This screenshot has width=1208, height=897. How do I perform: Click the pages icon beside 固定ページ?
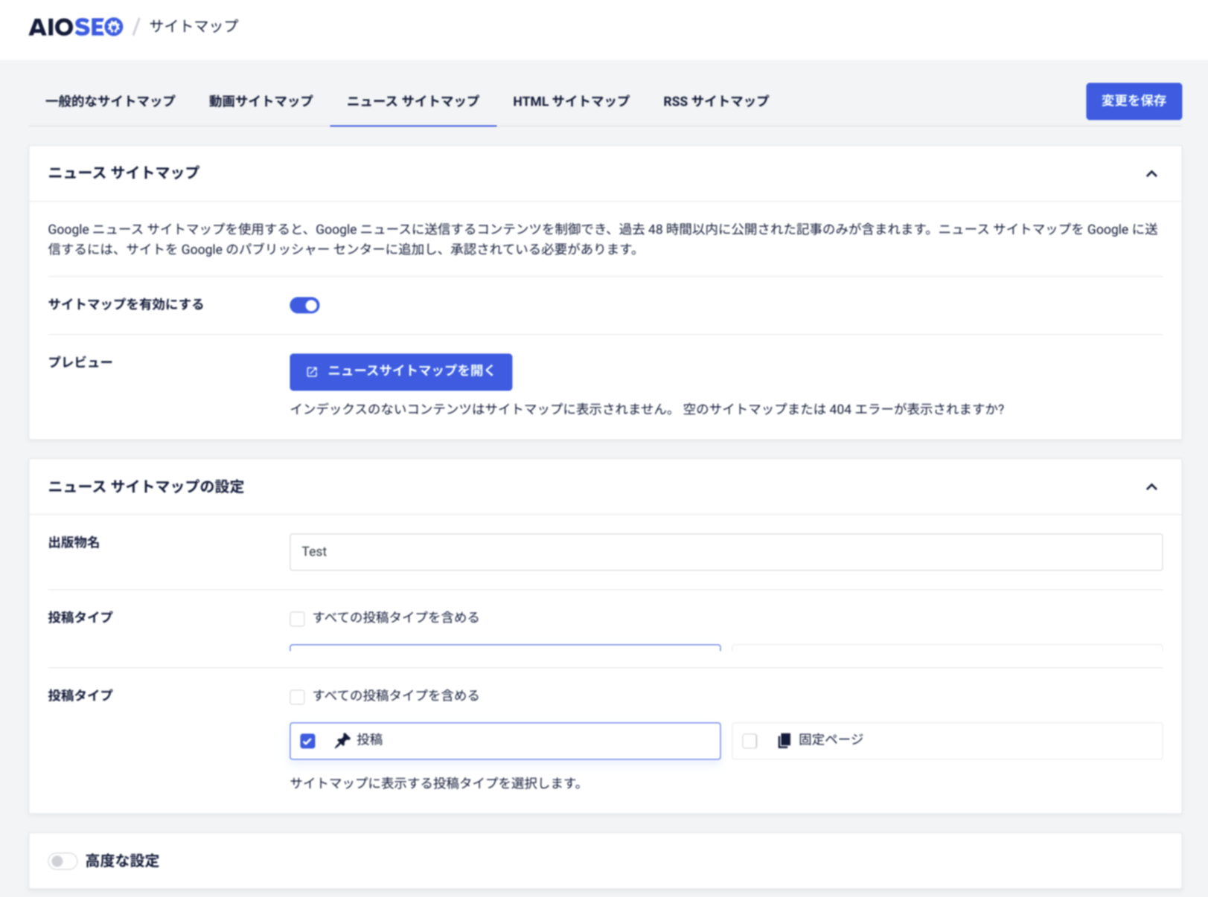click(x=784, y=740)
